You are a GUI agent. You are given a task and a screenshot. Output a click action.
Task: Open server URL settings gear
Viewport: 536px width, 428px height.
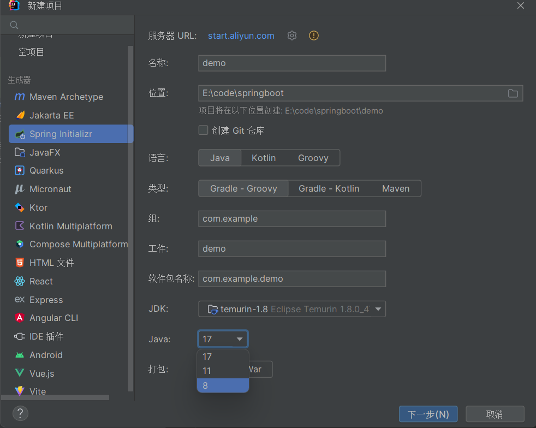[292, 35]
